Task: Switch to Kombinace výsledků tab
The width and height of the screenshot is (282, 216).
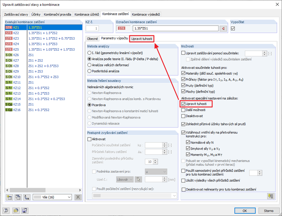Action: [146, 14]
